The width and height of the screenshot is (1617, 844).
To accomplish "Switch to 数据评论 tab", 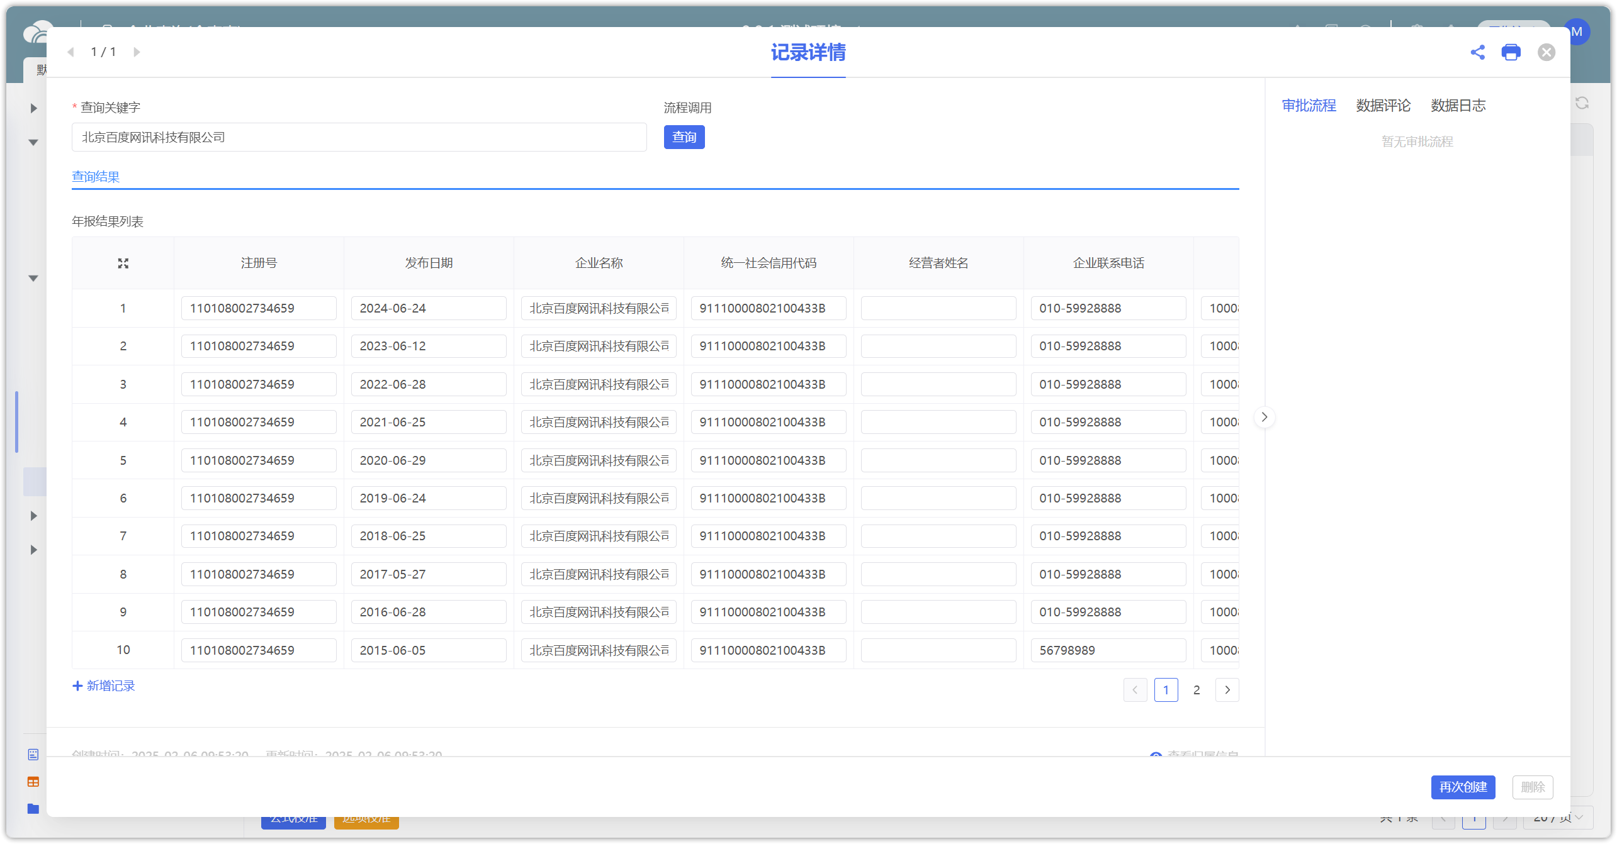I will tap(1383, 106).
